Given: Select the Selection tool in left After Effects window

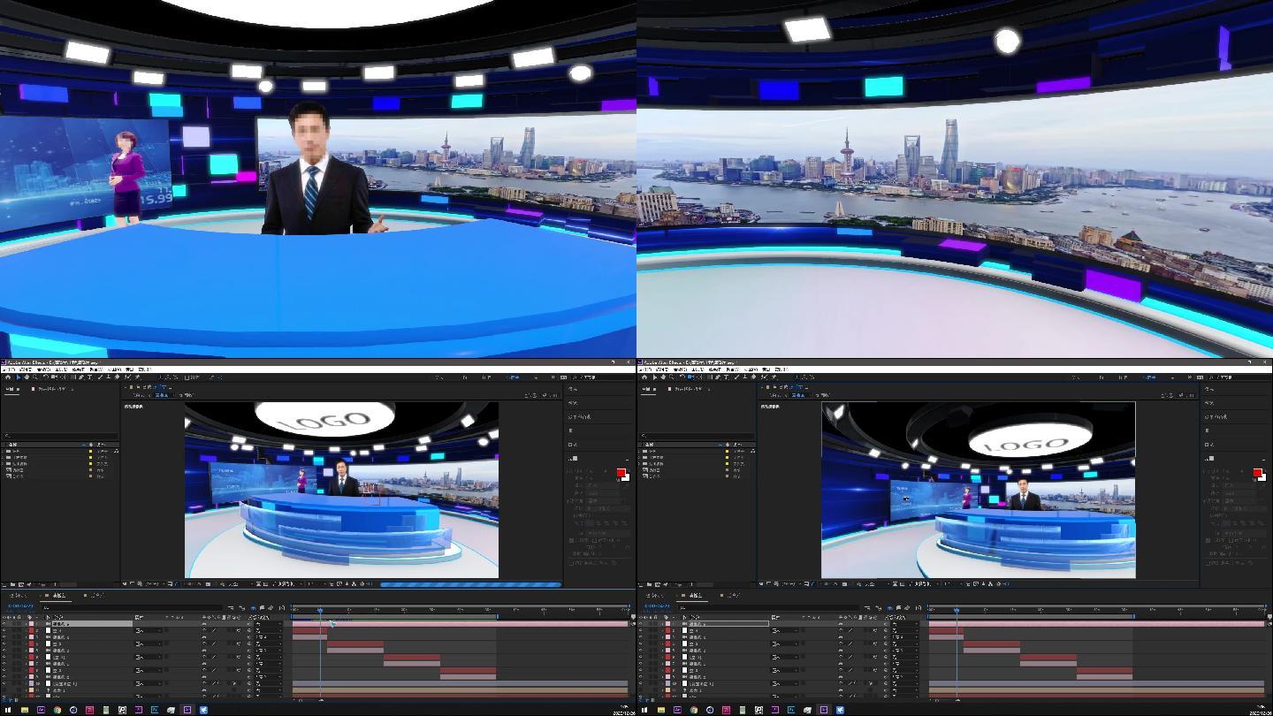Looking at the screenshot, I should click(x=19, y=377).
